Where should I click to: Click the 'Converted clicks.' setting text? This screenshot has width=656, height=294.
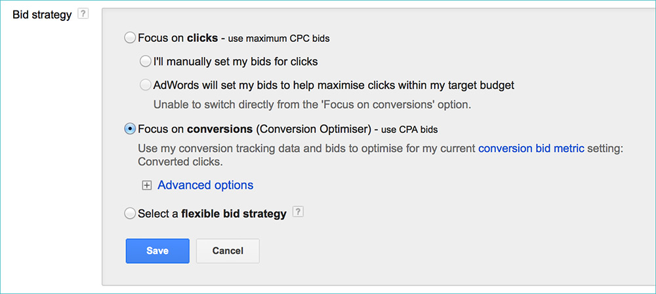pyautogui.click(x=180, y=162)
